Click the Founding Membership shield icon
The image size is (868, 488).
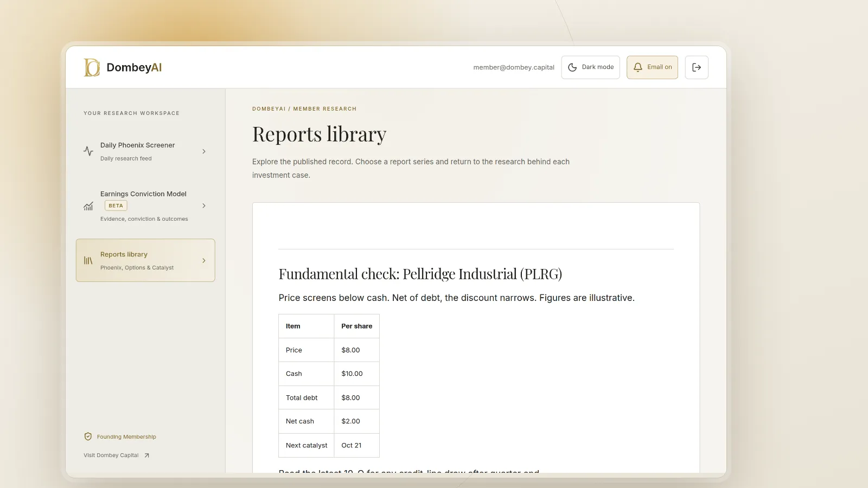tap(88, 436)
